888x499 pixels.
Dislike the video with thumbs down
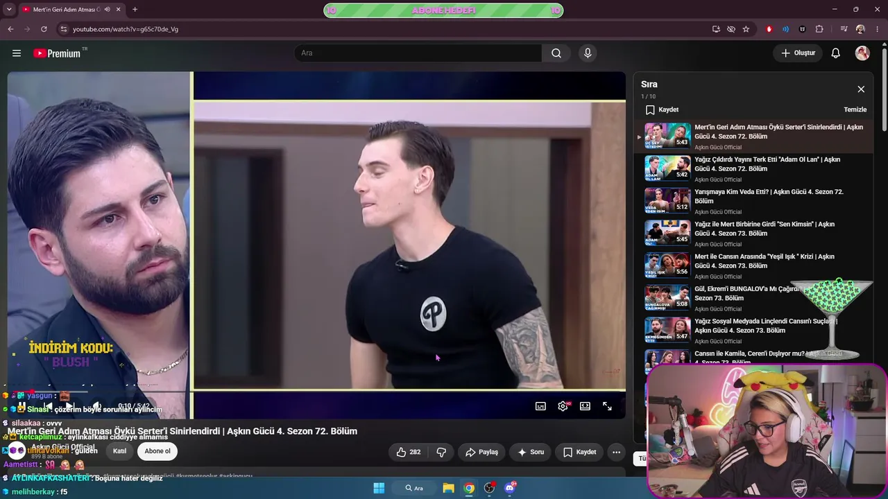pyautogui.click(x=441, y=452)
